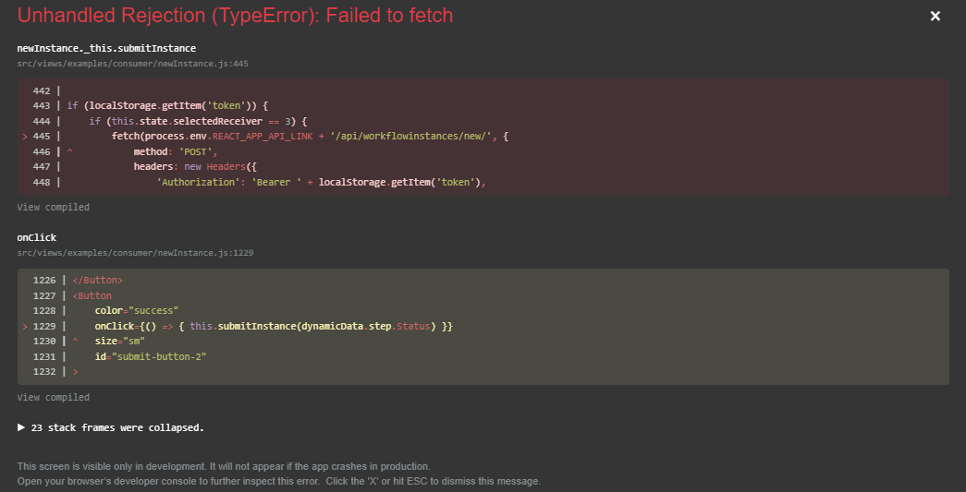This screenshot has height=492, width=966.
Task: Click the localStorage.getItem('token') condition line 443
Action: pos(167,106)
